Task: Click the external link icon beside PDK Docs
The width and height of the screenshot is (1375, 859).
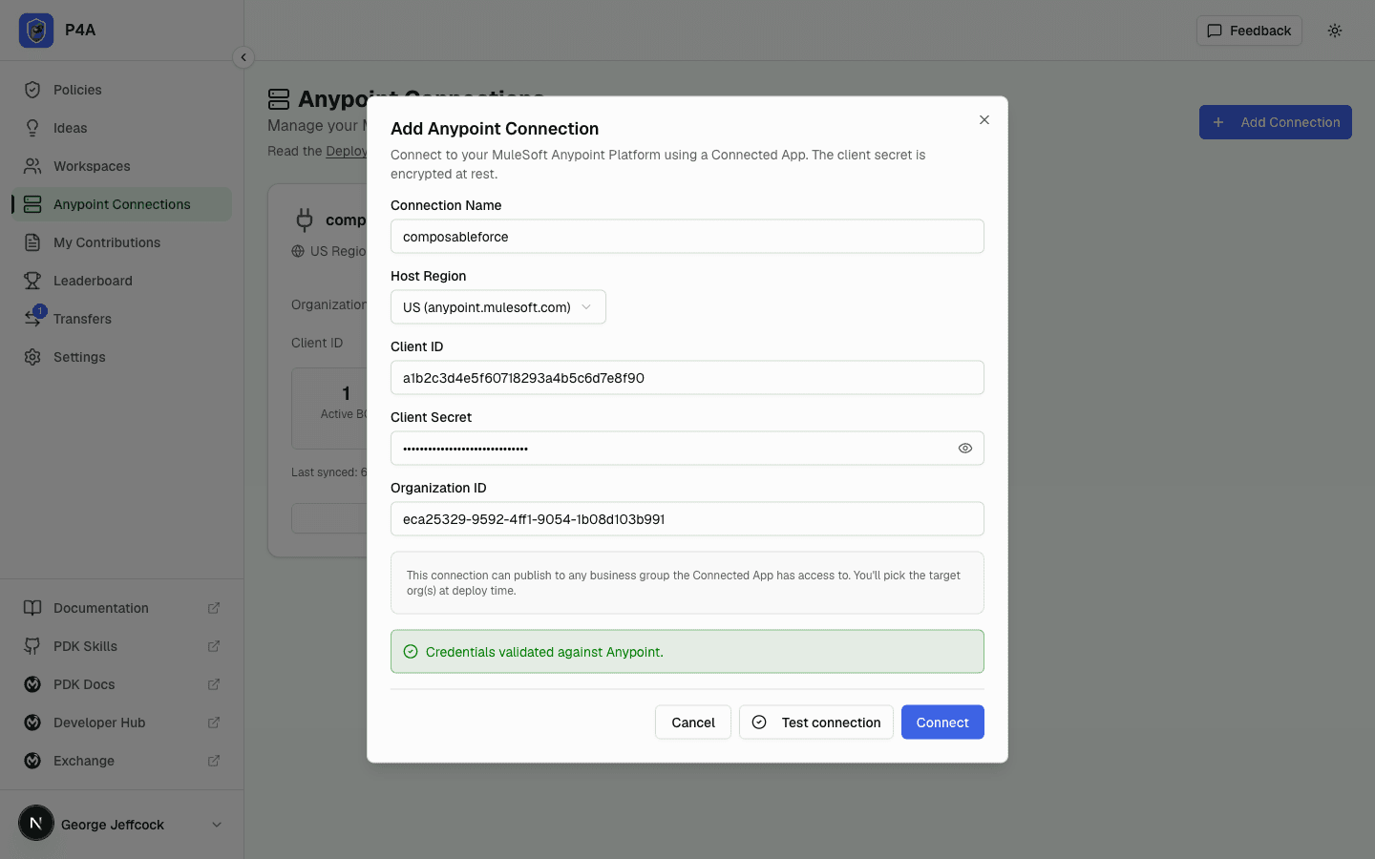Action: (214, 684)
